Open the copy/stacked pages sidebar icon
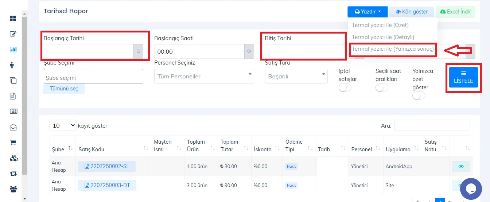 click(13, 81)
